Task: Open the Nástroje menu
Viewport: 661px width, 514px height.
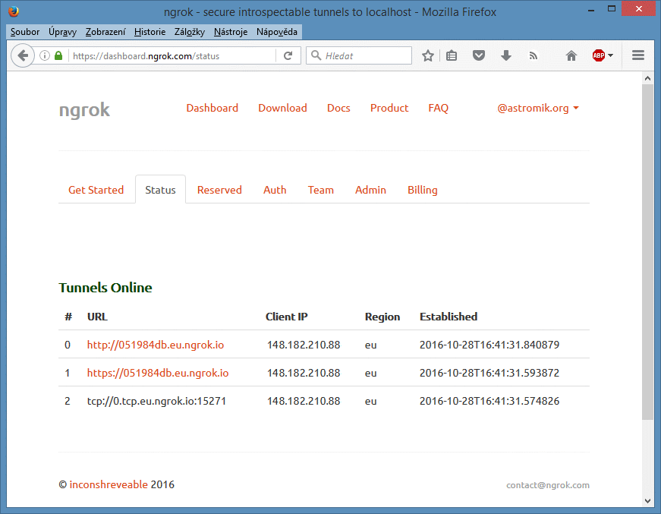Action: [231, 32]
